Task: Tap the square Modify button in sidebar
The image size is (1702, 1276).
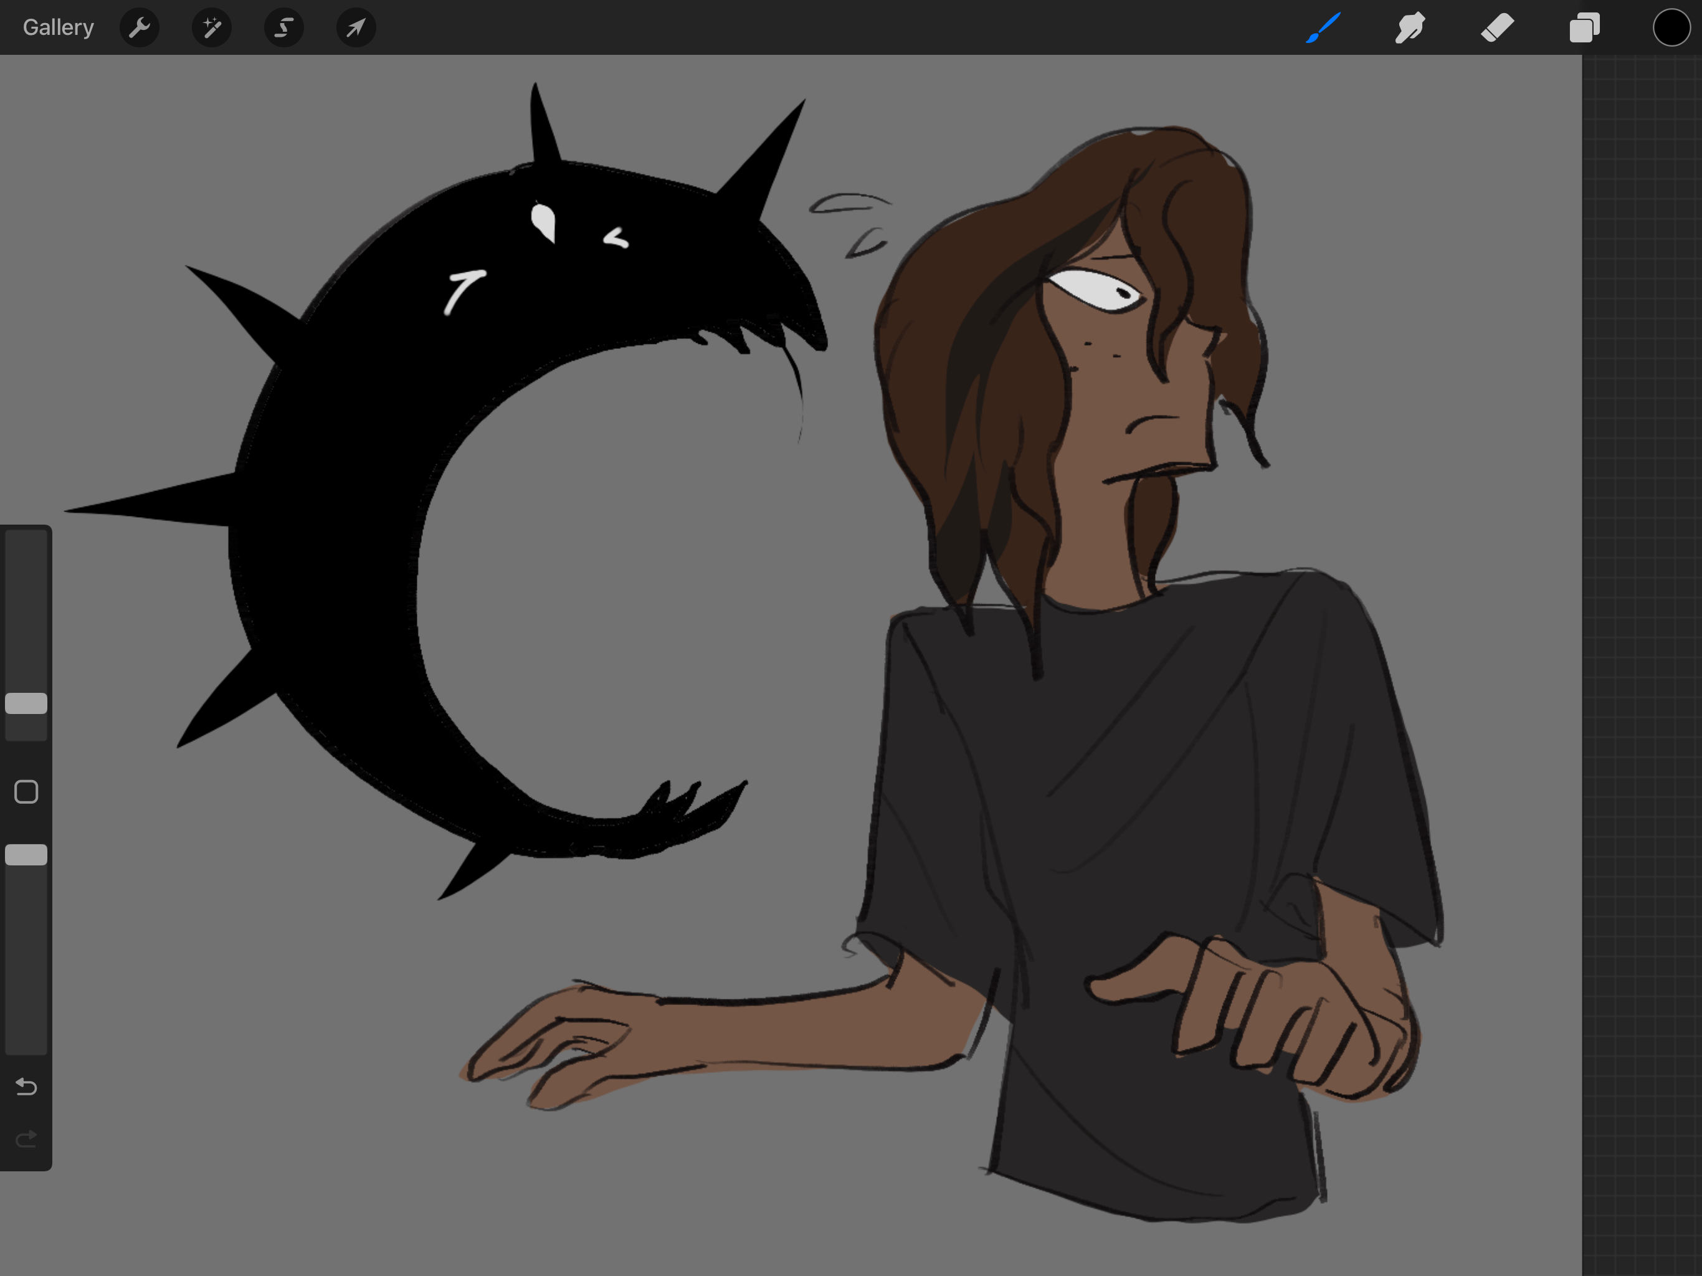Action: click(26, 791)
